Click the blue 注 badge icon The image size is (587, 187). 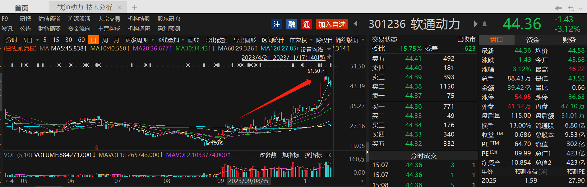click(x=276, y=24)
